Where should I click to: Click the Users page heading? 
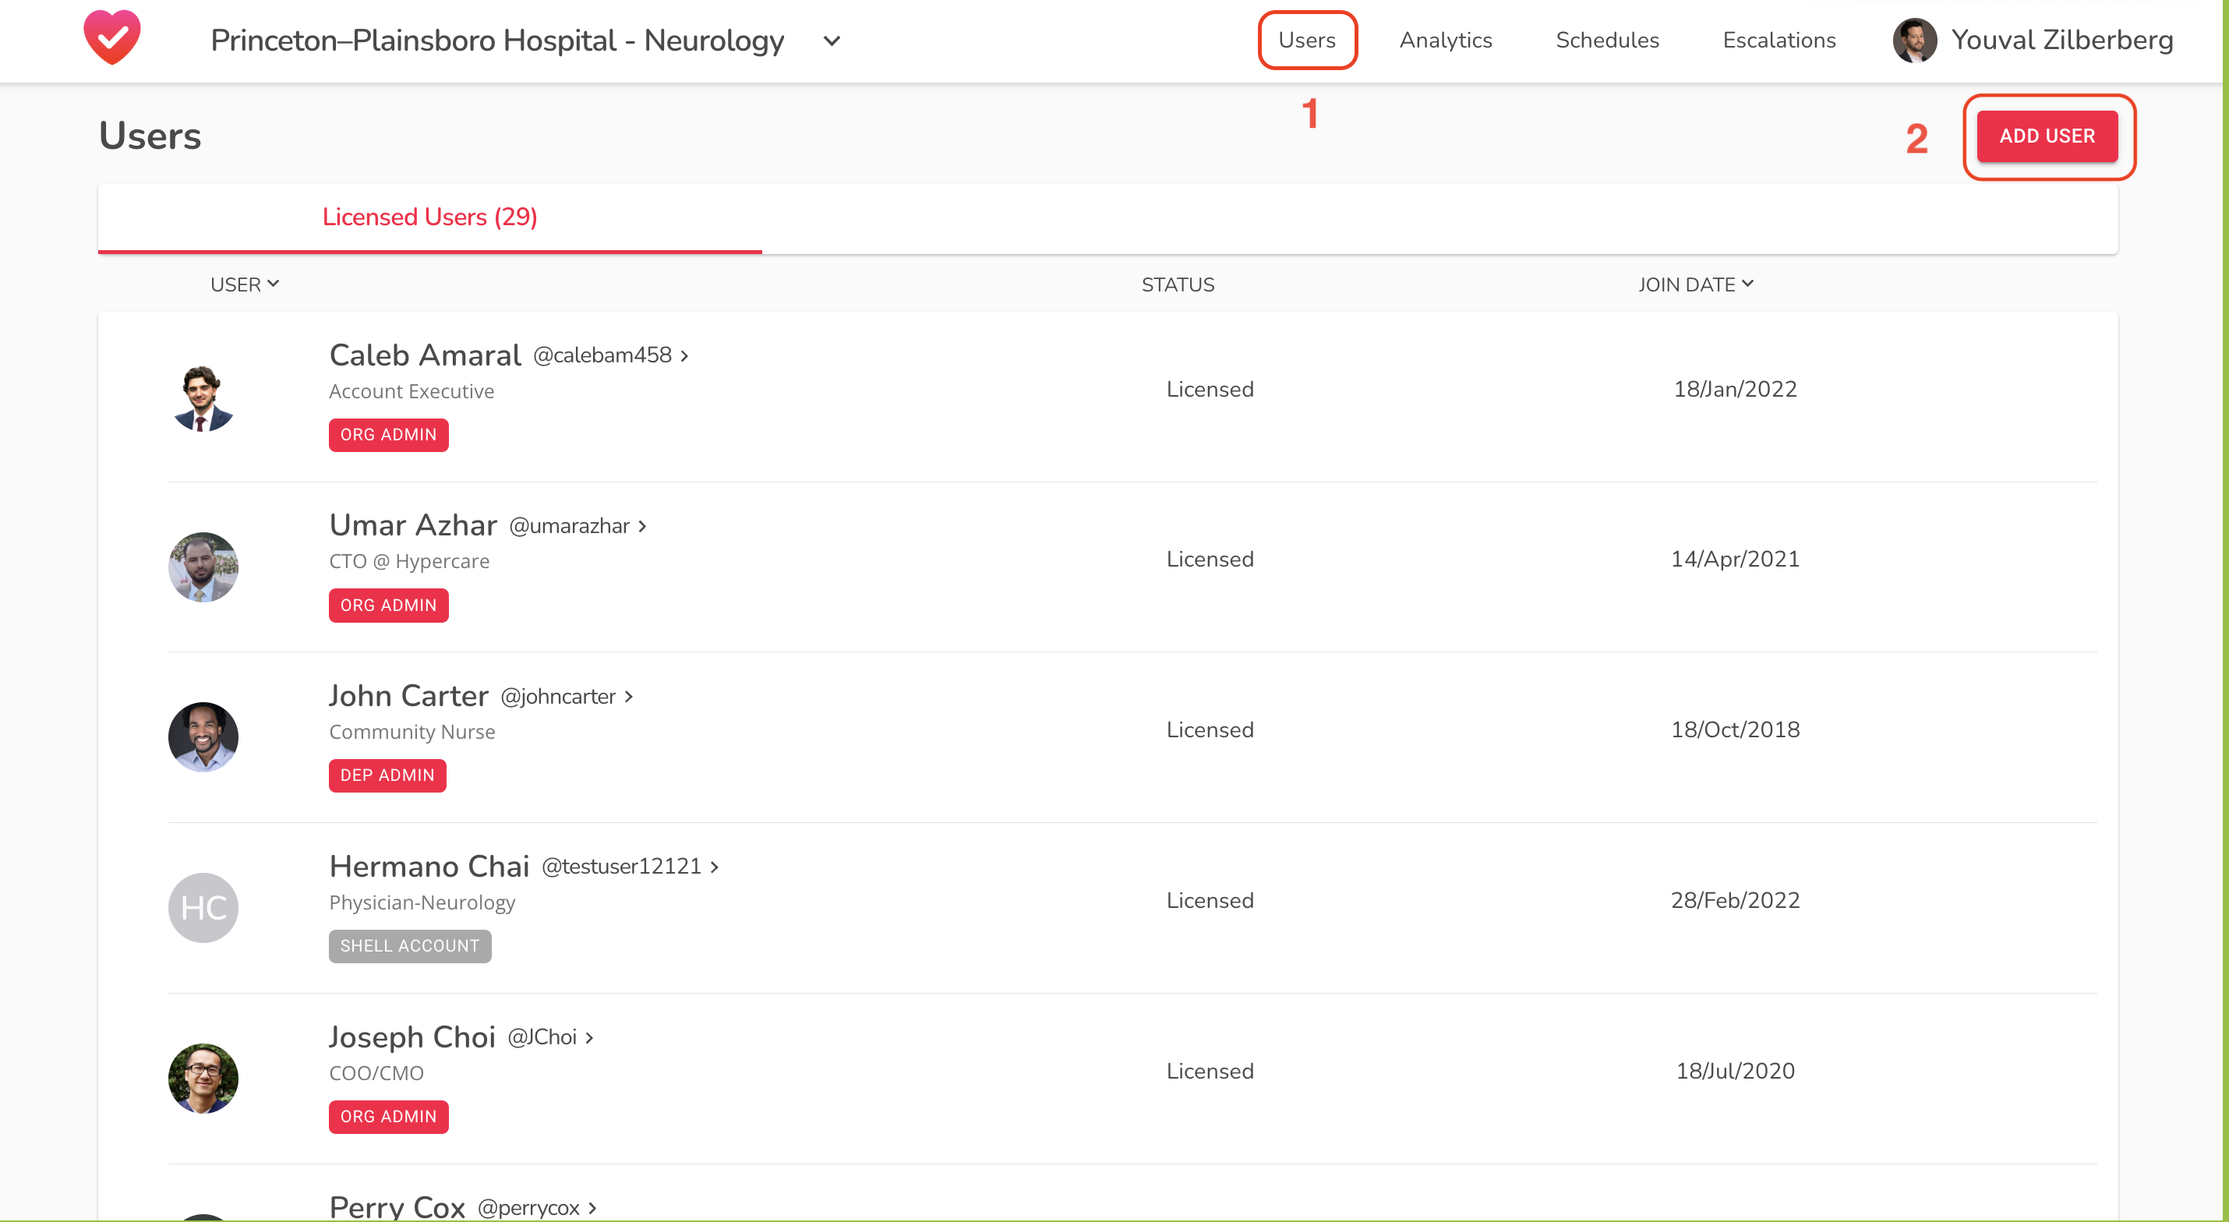[x=150, y=136]
